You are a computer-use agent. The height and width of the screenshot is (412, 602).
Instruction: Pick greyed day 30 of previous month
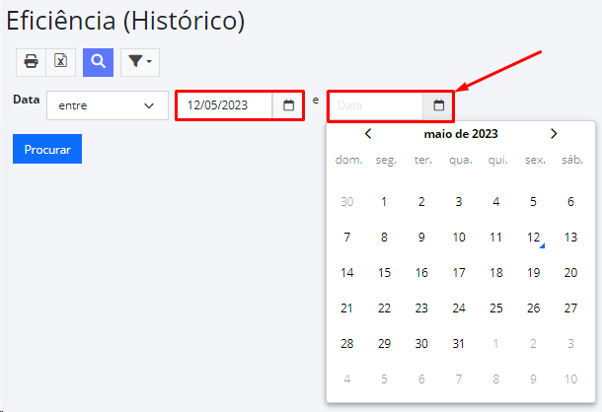tap(347, 202)
